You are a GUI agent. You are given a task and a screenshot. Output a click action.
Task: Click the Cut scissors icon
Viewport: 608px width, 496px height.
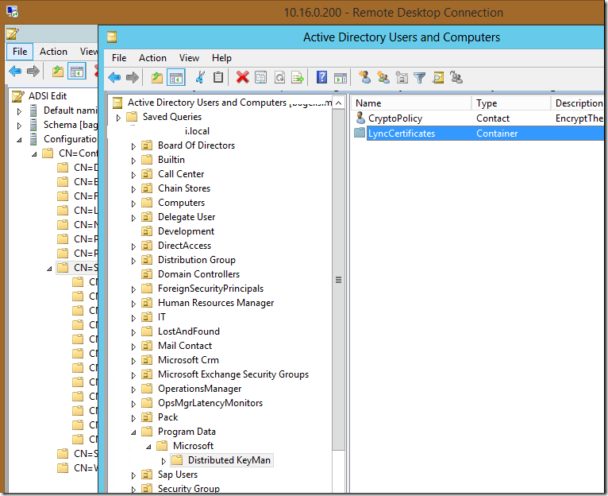coord(200,77)
